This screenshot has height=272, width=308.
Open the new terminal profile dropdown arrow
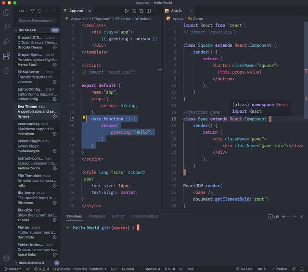(288, 217)
